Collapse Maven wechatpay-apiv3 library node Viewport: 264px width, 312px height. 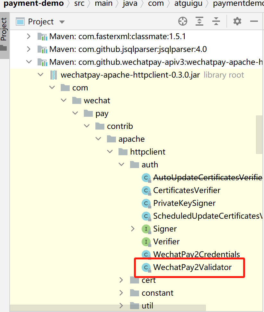coord(29,62)
